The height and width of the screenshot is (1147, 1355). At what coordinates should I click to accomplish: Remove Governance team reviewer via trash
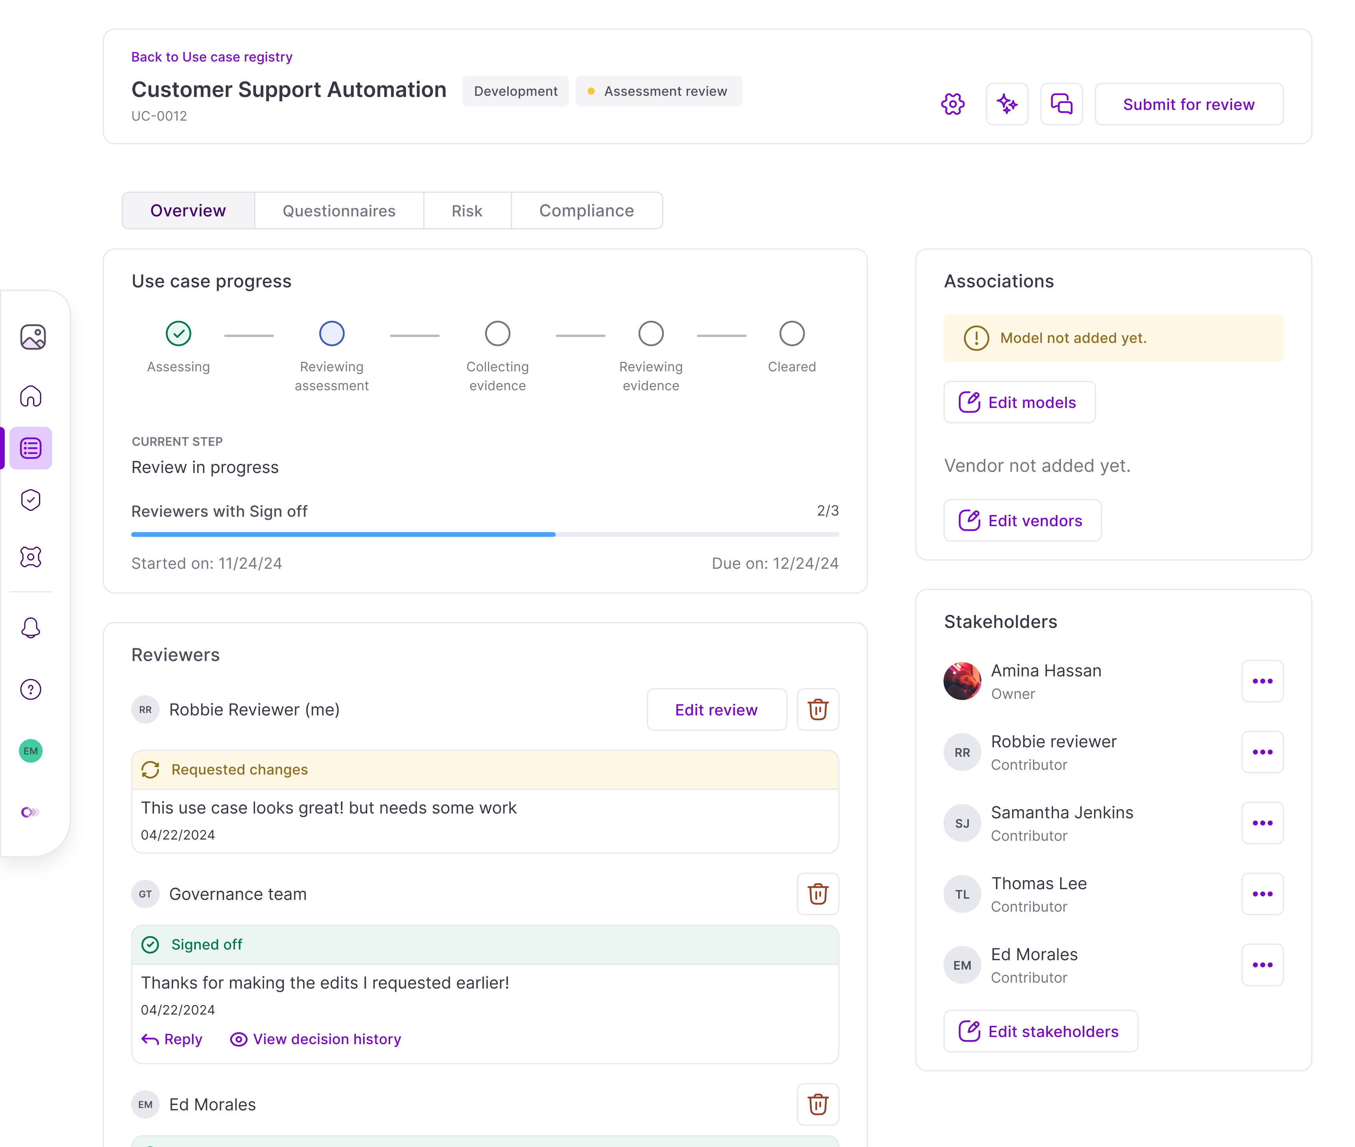817,894
